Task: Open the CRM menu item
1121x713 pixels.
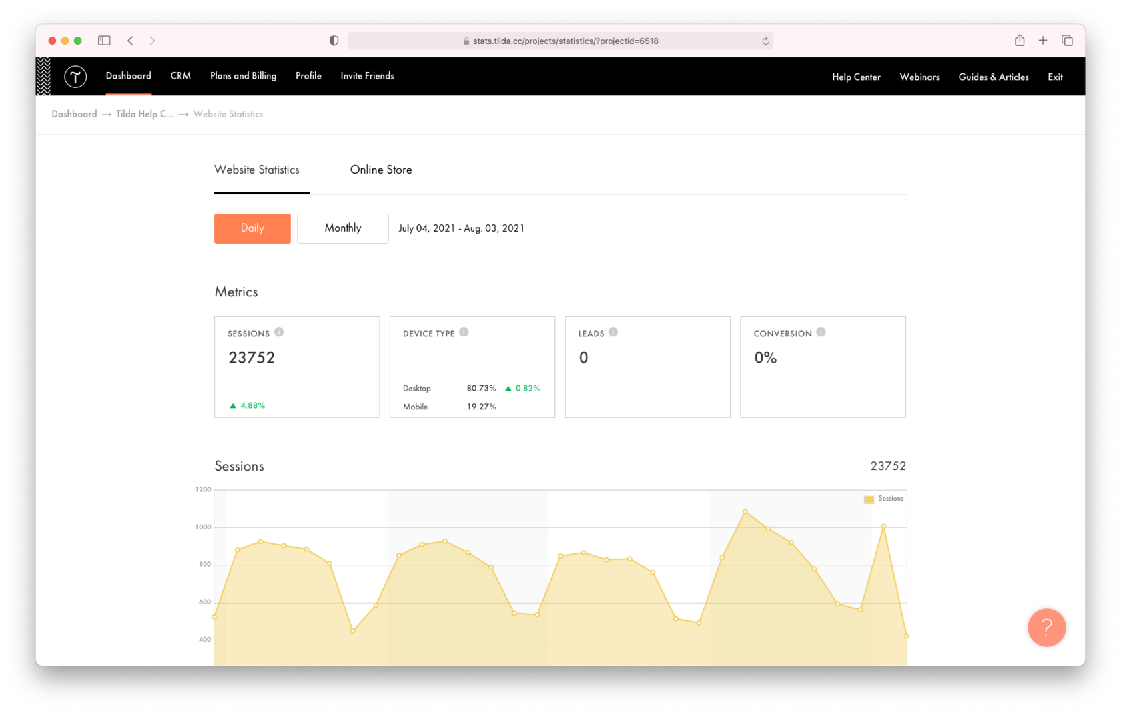Action: tap(181, 76)
